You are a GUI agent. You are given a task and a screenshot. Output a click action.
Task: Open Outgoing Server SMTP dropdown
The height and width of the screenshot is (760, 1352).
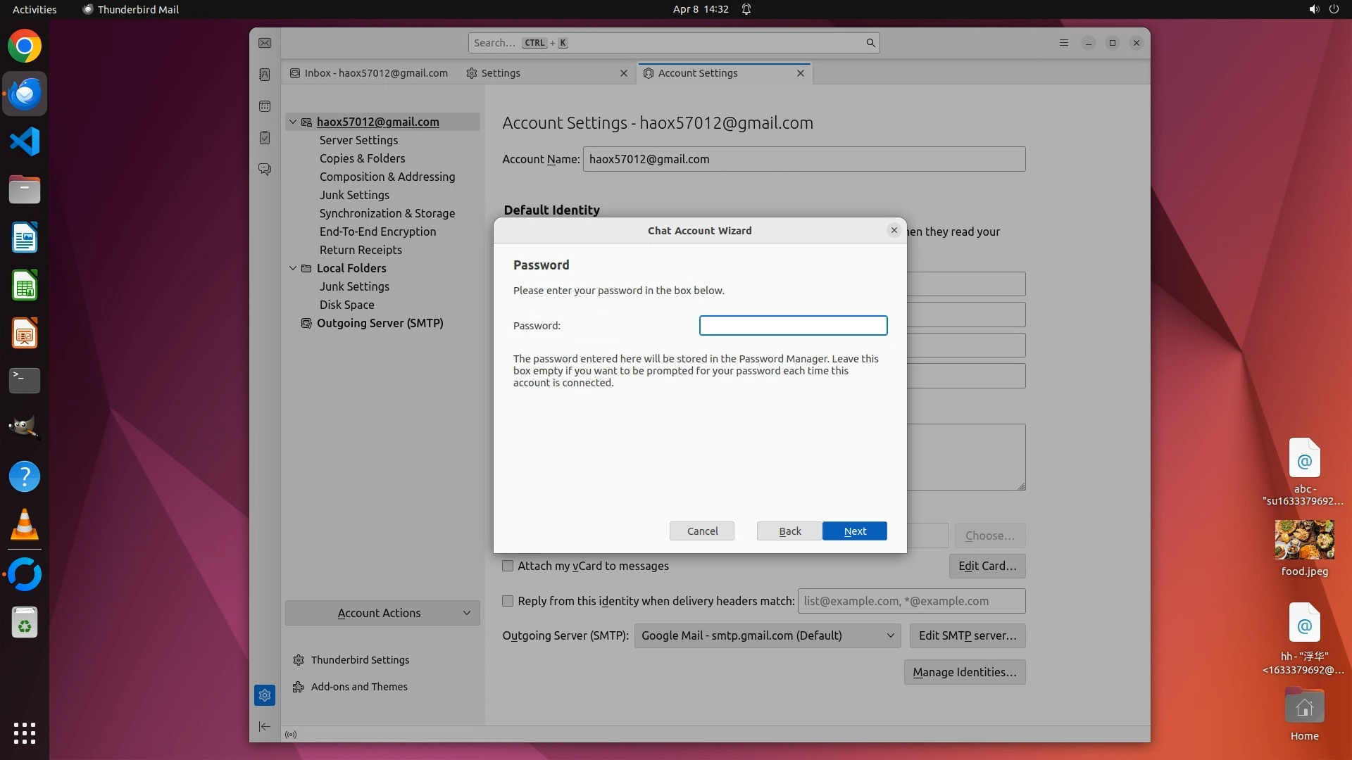[768, 635]
